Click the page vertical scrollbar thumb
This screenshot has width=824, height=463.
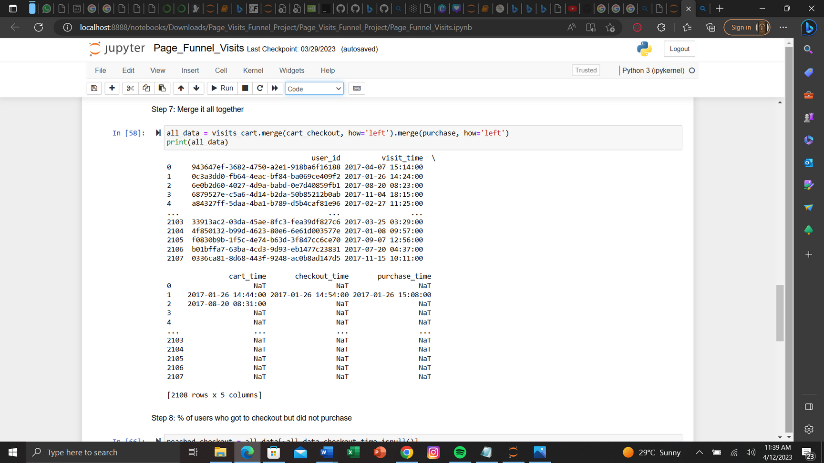pyautogui.click(x=780, y=313)
